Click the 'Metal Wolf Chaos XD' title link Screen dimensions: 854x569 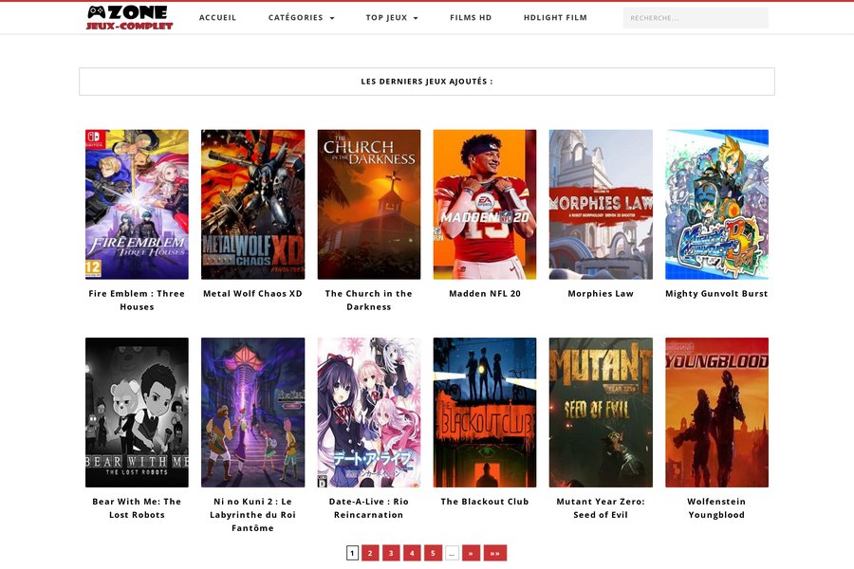pos(252,293)
